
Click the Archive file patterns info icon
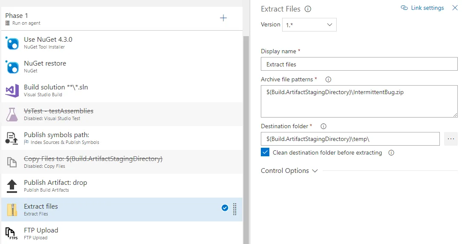point(328,80)
